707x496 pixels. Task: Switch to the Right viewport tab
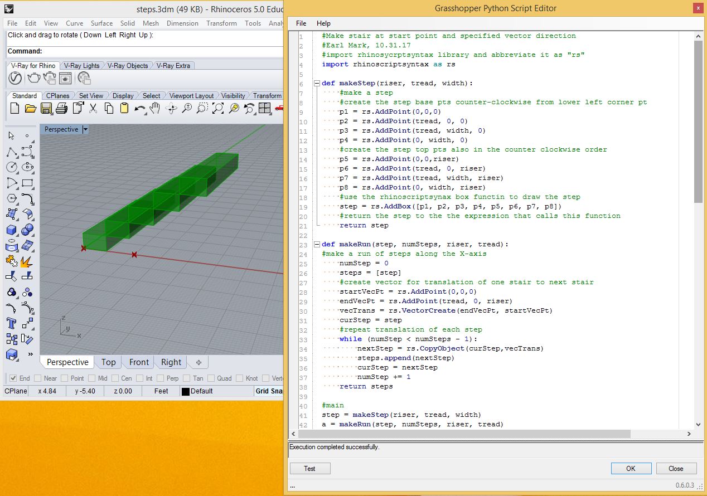click(171, 362)
